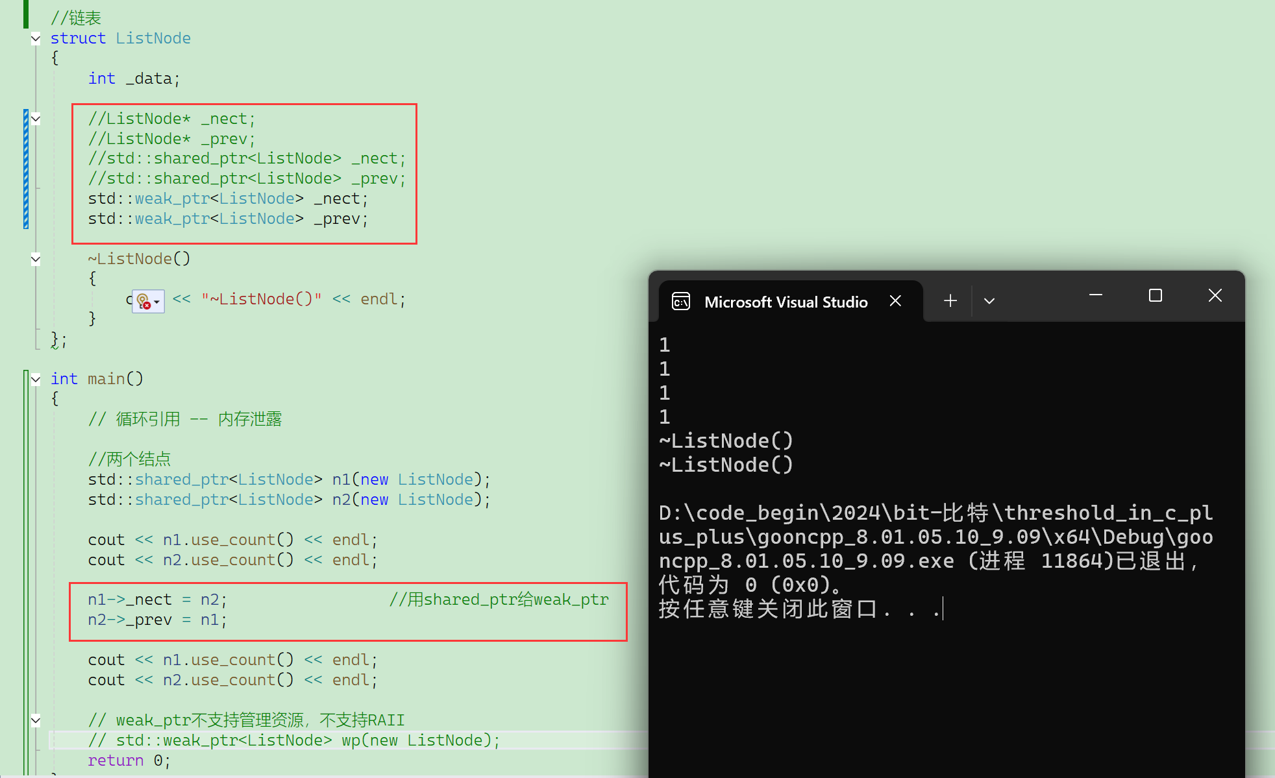1275x778 pixels.
Task: Click the exe path text in console output
Action: tap(935, 537)
